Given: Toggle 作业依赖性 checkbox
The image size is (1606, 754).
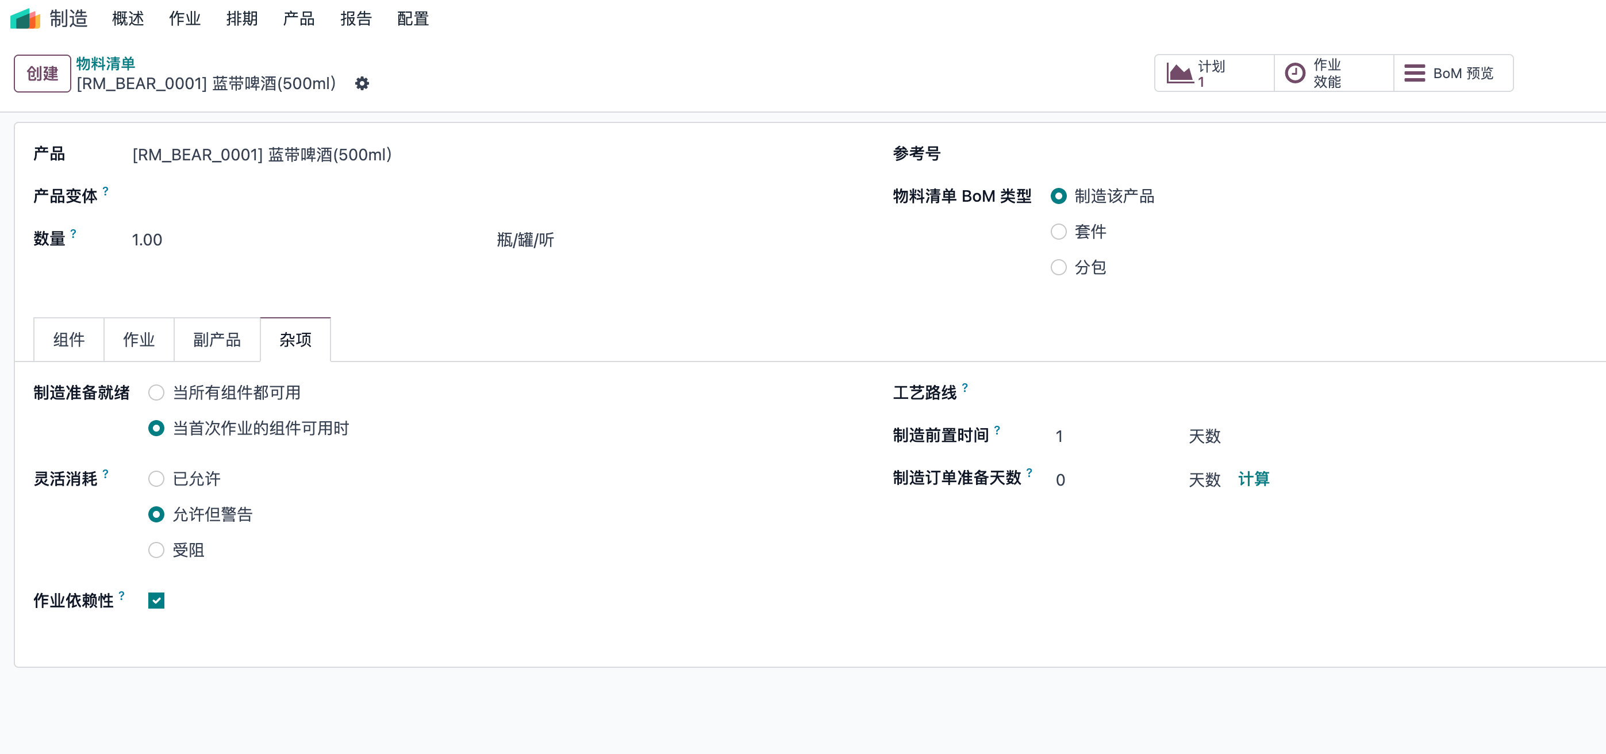Looking at the screenshot, I should pyautogui.click(x=156, y=601).
